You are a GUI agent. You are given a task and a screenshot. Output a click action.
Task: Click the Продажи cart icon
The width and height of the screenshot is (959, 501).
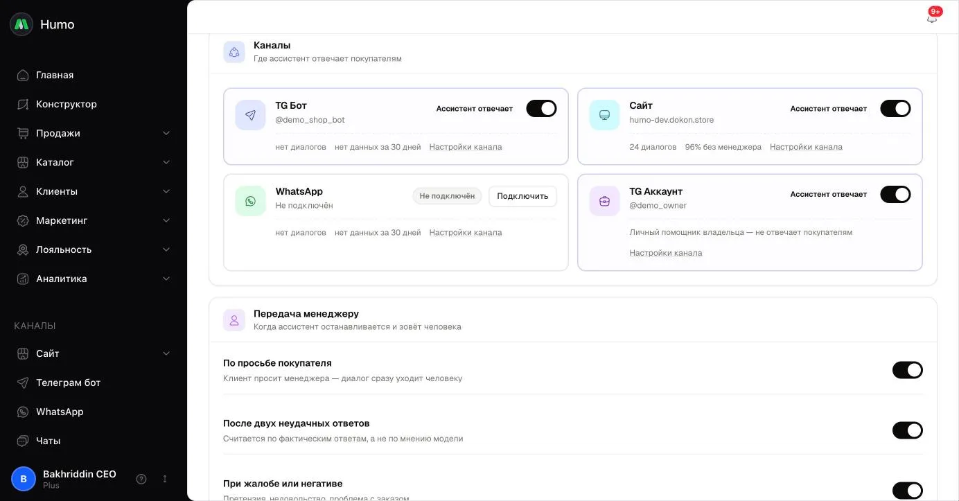[x=23, y=133]
